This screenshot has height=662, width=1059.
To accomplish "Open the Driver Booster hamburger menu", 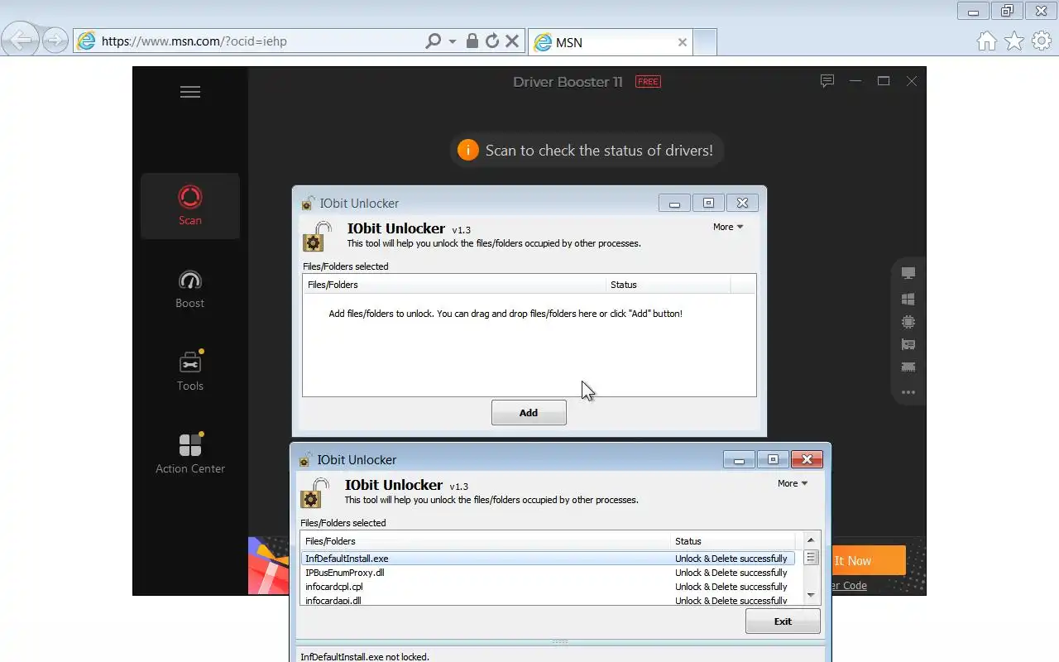I will pos(190,92).
